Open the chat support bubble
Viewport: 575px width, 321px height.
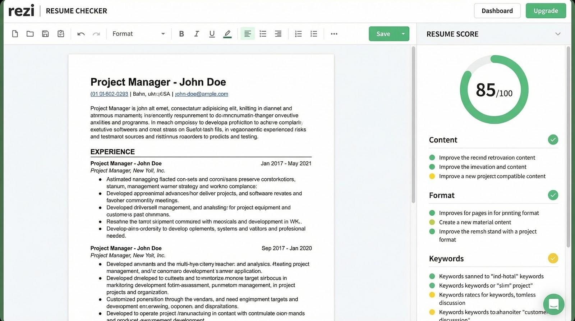(553, 304)
